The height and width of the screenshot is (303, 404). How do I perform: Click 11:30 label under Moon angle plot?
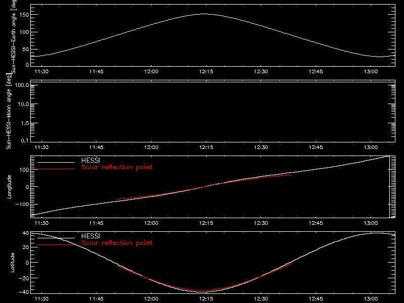tap(41, 147)
